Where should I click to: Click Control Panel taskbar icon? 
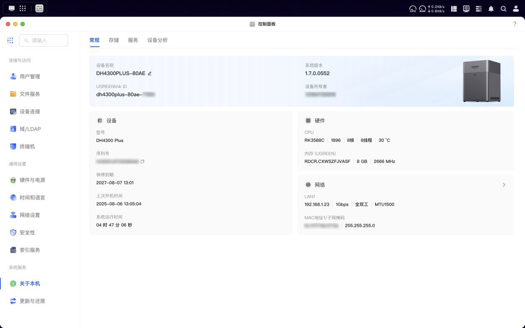[x=39, y=8]
